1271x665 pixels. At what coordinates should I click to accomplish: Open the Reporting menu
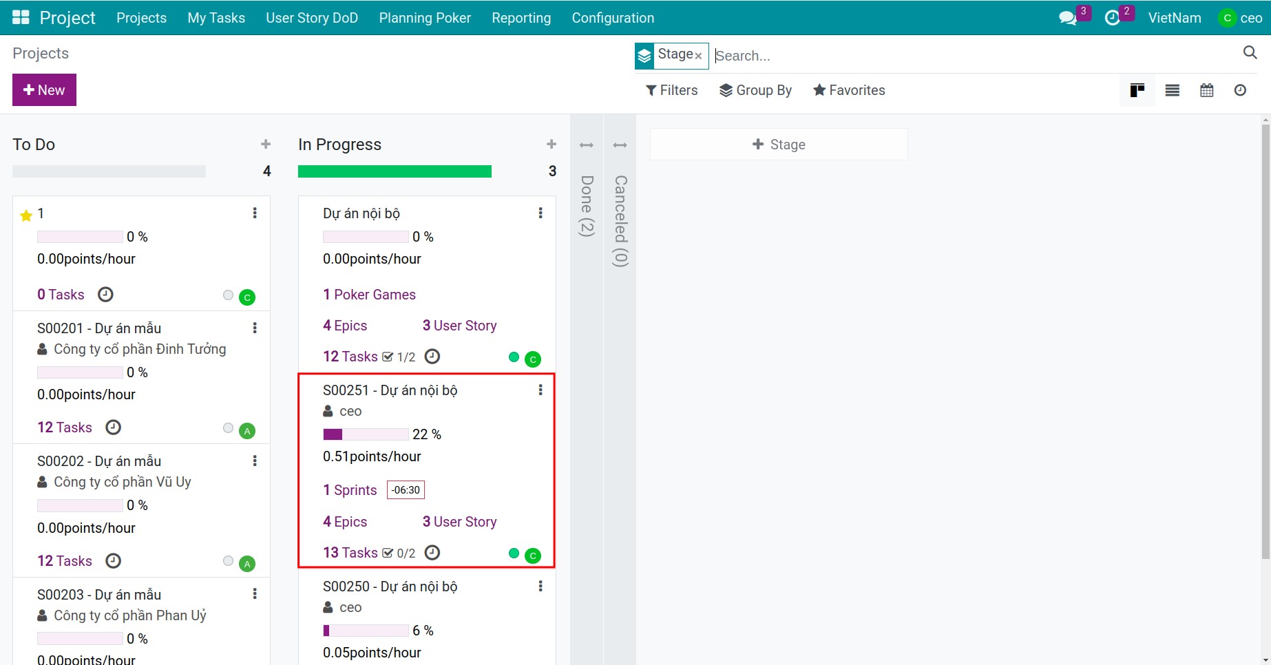(521, 18)
